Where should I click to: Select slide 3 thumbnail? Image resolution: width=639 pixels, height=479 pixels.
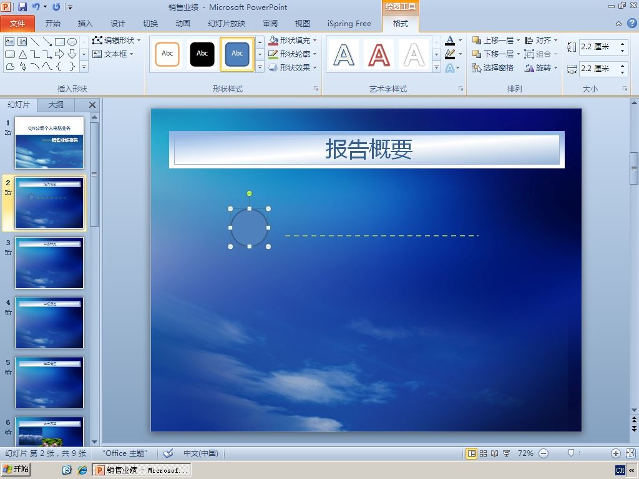click(x=49, y=263)
